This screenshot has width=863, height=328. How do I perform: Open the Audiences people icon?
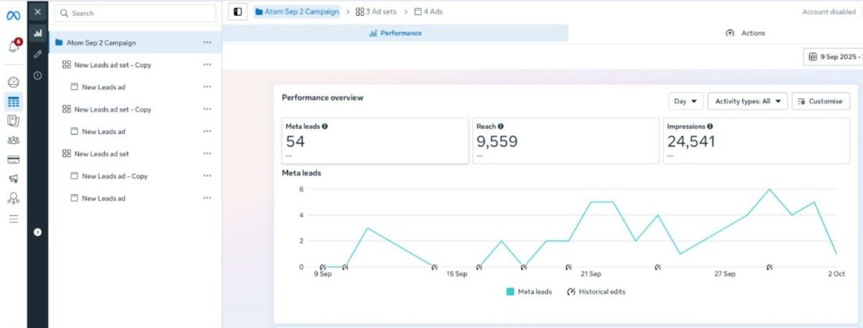click(13, 140)
